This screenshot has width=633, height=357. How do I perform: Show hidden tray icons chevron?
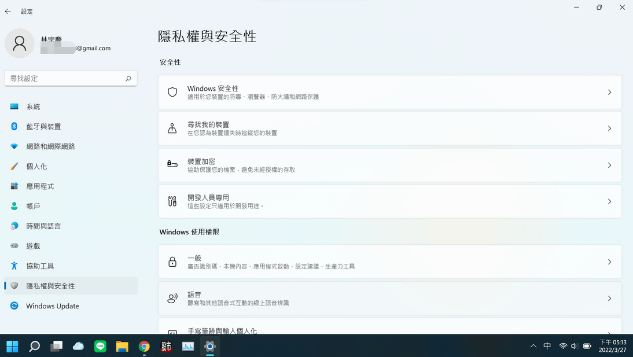[533, 345]
